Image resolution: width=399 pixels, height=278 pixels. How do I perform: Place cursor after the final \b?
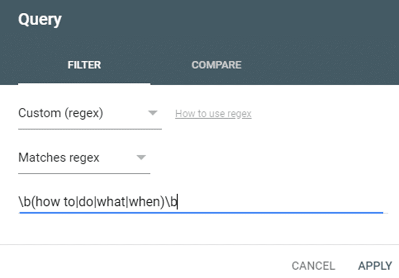(178, 202)
